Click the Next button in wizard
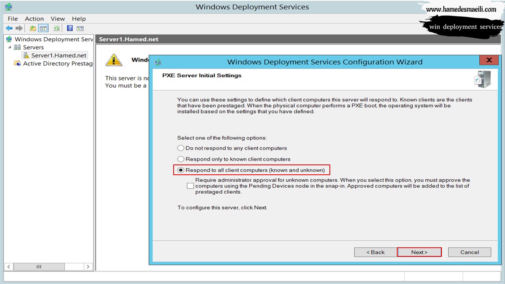The height and width of the screenshot is (284, 505). pos(419,252)
